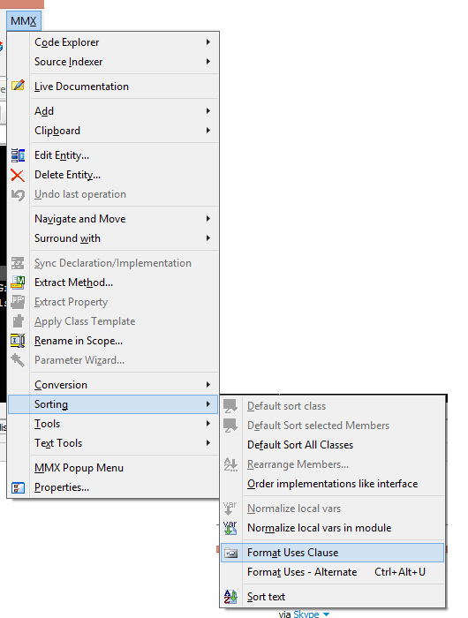Click the Edit Entity icon
468x618 pixels.
point(18,154)
